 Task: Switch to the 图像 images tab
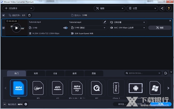(94, 73)
